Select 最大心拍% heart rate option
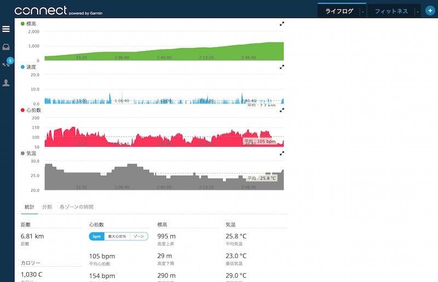Screen dimensions: 438x282 point(117,237)
